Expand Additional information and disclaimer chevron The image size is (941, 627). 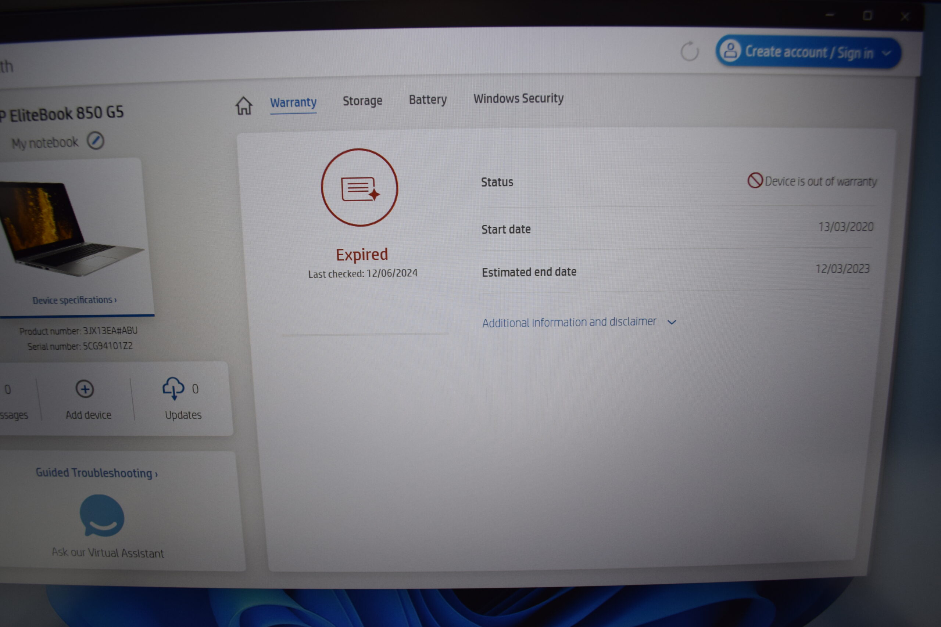click(x=672, y=322)
